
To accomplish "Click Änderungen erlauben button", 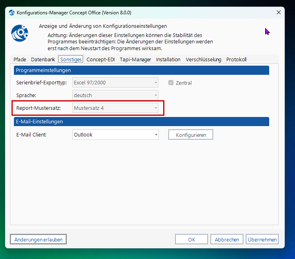I will pyautogui.click(x=39, y=240).
